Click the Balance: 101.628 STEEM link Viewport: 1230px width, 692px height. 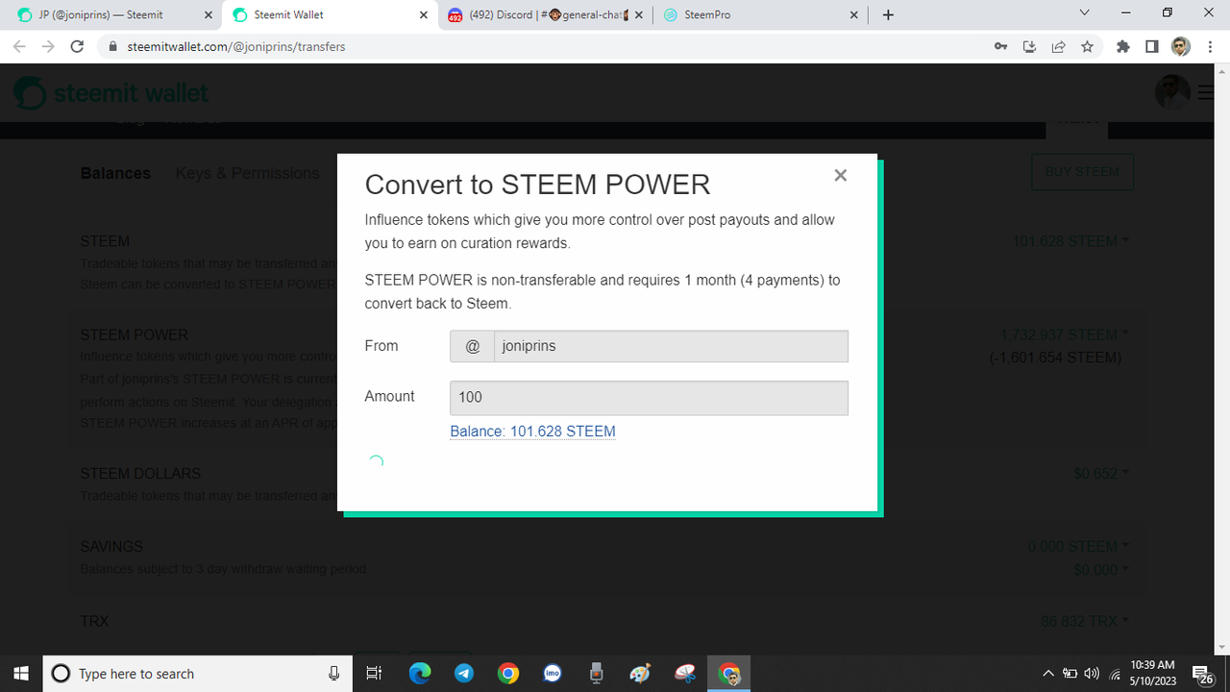pyautogui.click(x=532, y=432)
